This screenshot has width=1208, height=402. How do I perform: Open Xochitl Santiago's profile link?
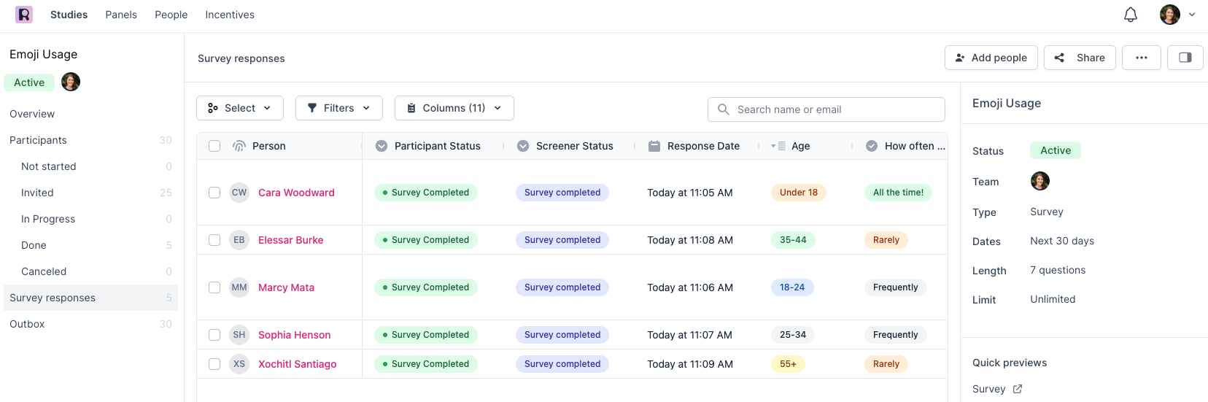pos(297,364)
